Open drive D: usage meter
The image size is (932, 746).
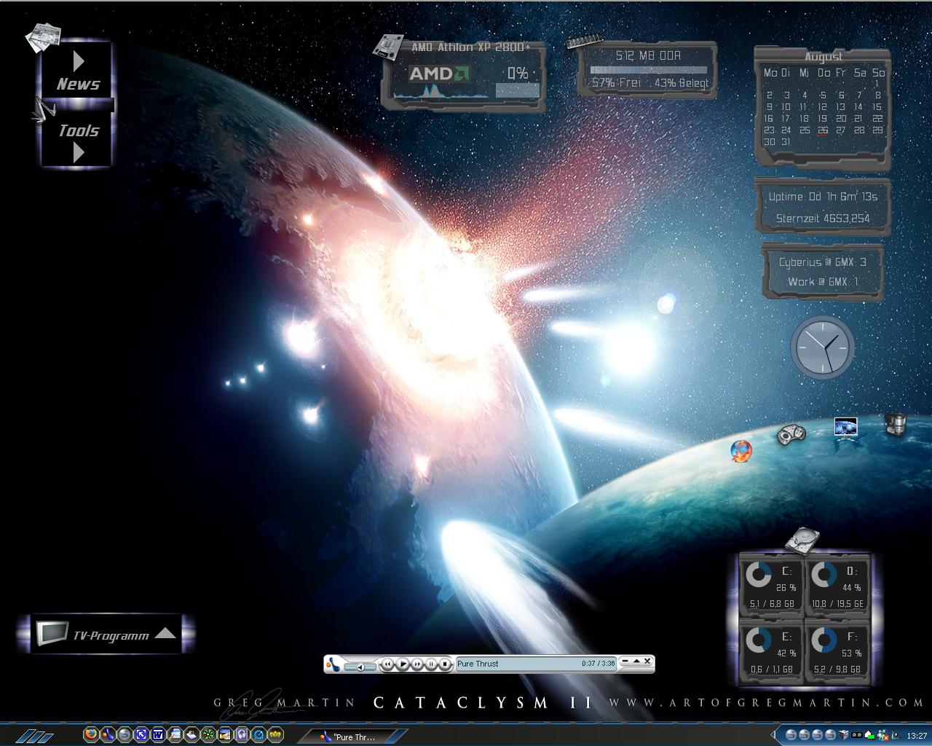pyautogui.click(x=837, y=586)
